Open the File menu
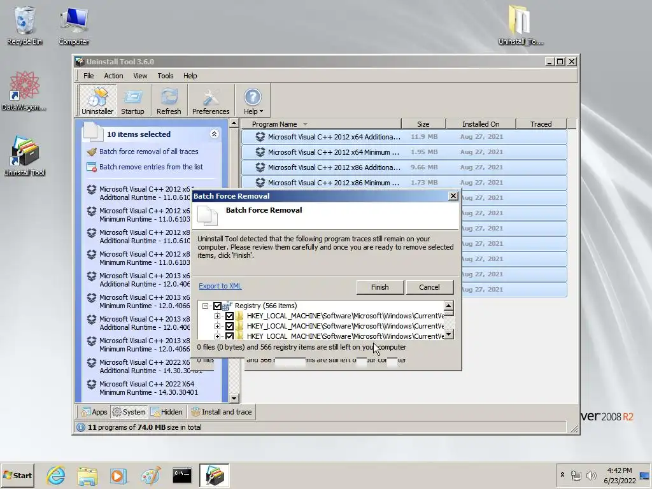The height and width of the screenshot is (489, 652). point(89,76)
